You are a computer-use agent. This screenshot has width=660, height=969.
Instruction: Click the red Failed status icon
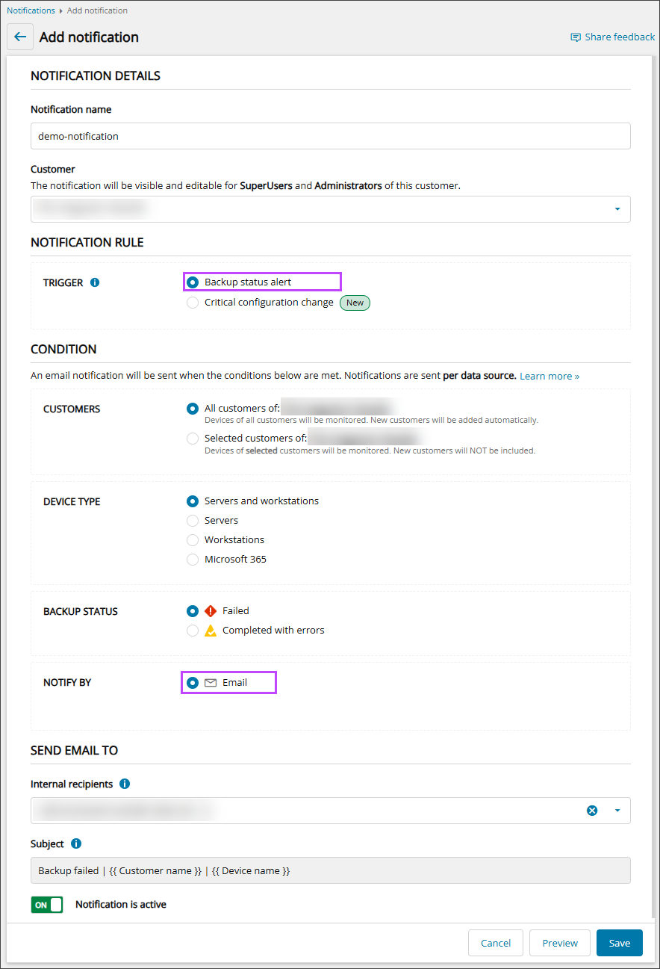[x=211, y=610]
